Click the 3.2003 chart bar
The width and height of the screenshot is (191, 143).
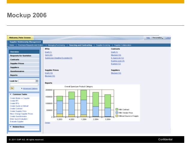click(60, 107)
